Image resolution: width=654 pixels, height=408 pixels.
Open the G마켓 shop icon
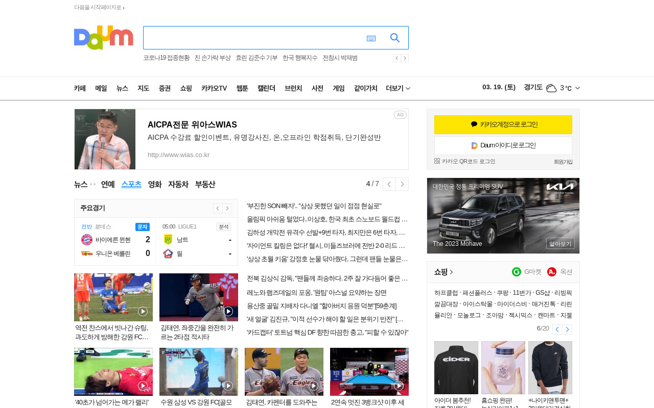517,272
